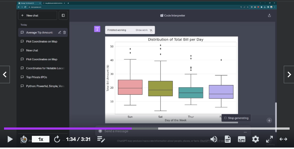Screen dimensions: 294x149
Task: Collapse the sidebar with the panel icon
Action: click(63, 15)
